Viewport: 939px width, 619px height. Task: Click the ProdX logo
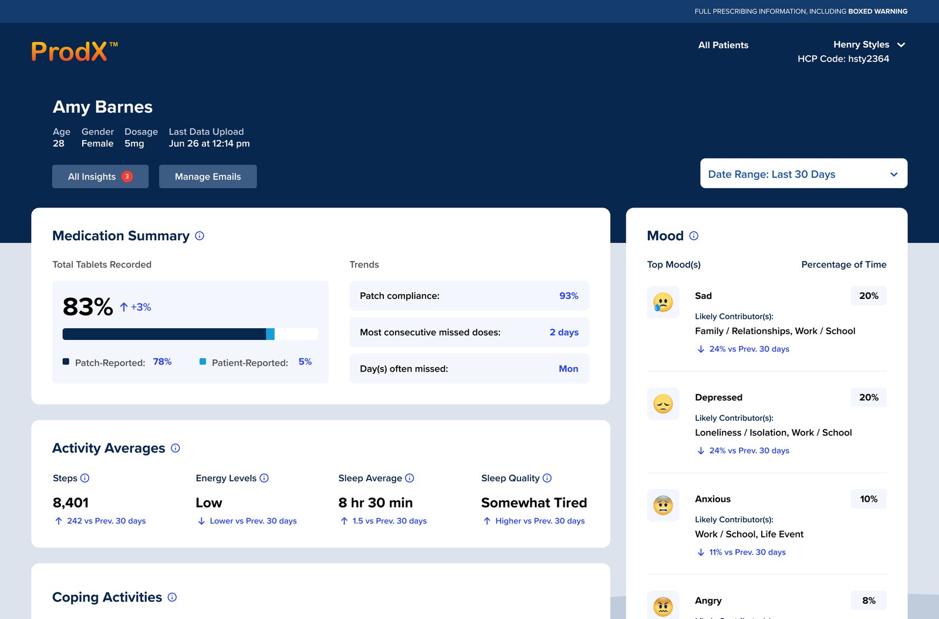point(75,52)
